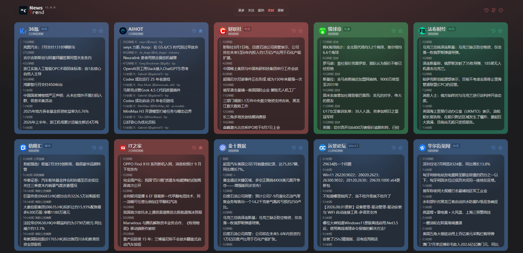Refresh the 华尔街见闻 card

click(493, 148)
